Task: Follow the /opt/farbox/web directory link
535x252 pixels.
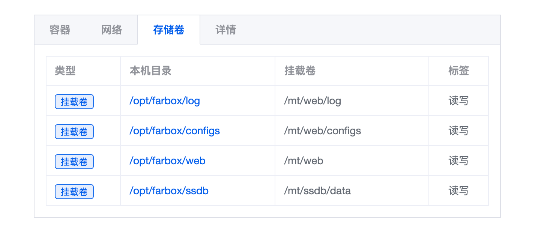Action: [x=167, y=161]
